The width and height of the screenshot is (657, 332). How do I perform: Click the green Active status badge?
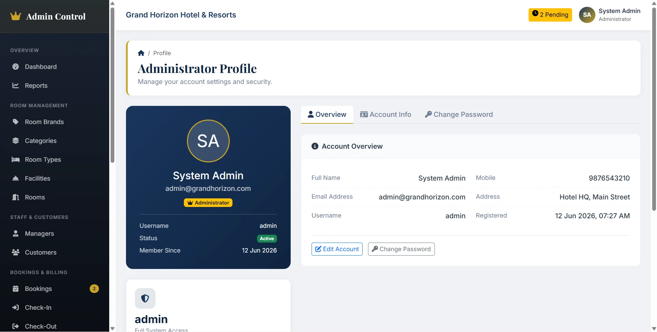point(267,238)
